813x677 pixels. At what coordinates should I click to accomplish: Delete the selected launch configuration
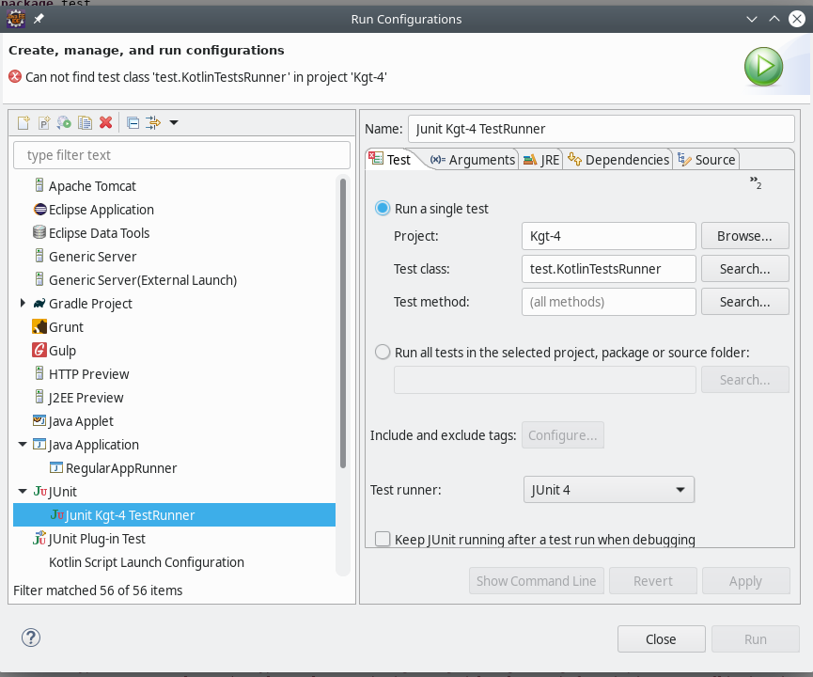click(x=106, y=123)
